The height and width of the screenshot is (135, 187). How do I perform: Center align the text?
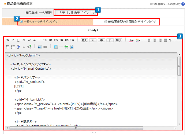(x=155, y=40)
